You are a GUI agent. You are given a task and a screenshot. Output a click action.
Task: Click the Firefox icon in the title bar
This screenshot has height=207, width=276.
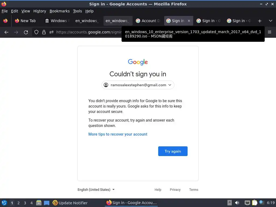pyautogui.click(x=4, y=4)
